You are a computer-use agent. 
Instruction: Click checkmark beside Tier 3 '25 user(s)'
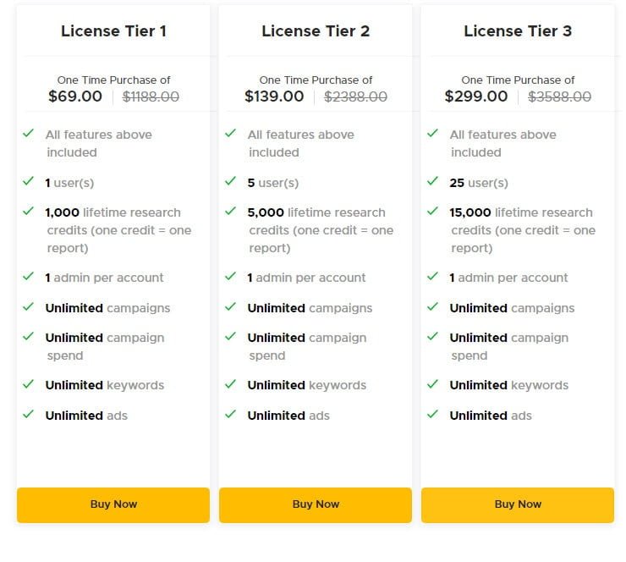433,181
